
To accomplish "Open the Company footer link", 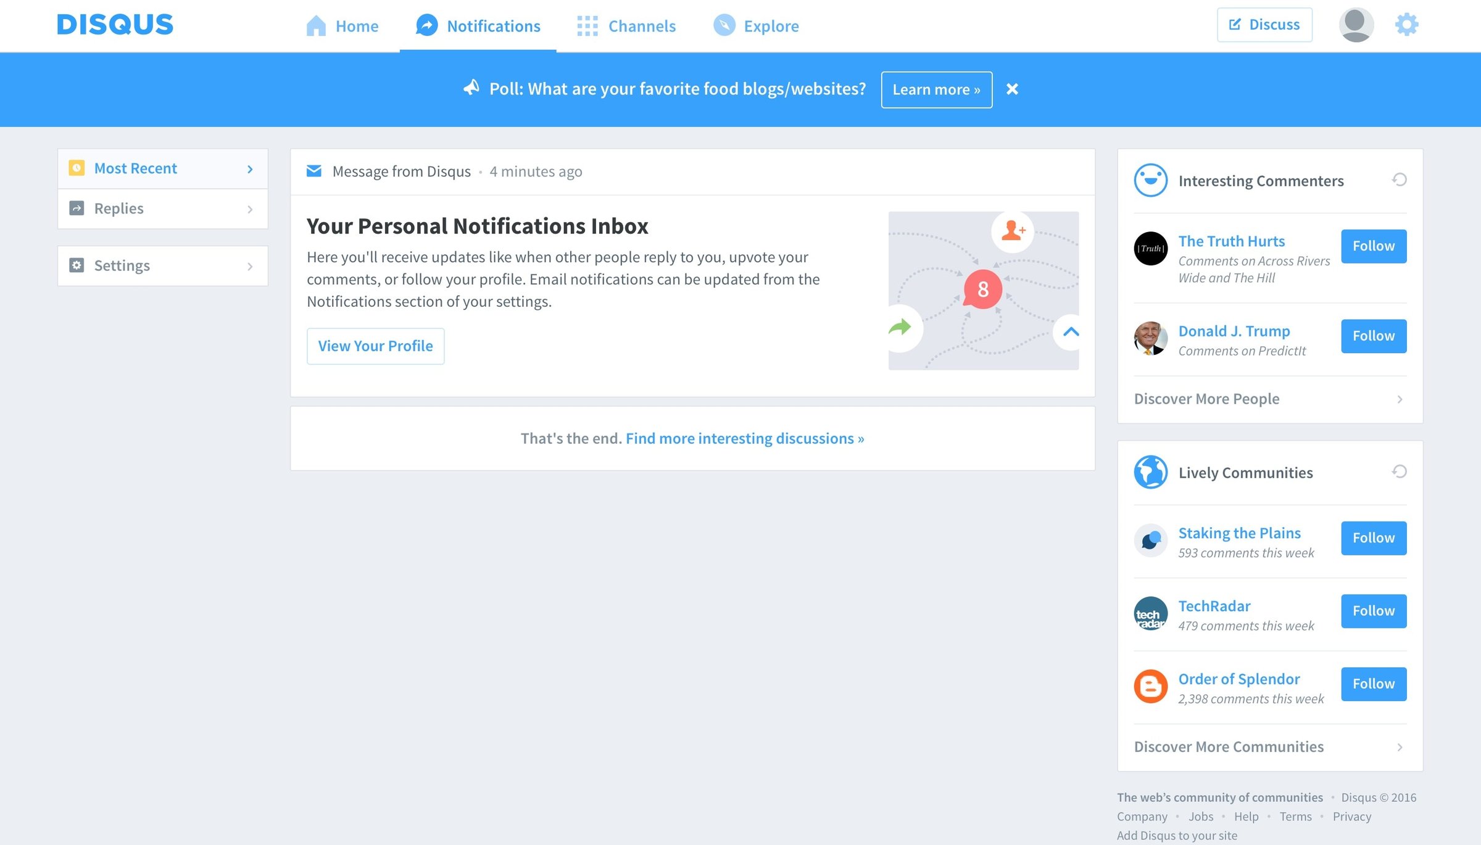I will [x=1142, y=816].
